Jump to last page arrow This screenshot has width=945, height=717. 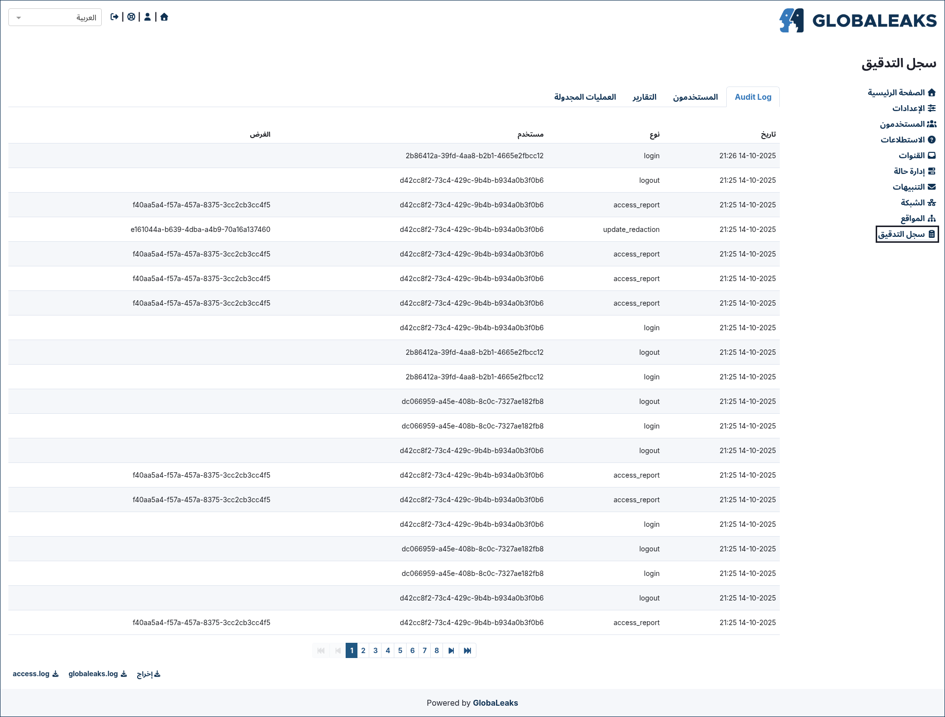[468, 650]
